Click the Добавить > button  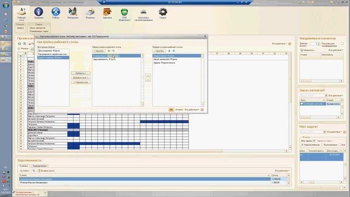[80, 73]
